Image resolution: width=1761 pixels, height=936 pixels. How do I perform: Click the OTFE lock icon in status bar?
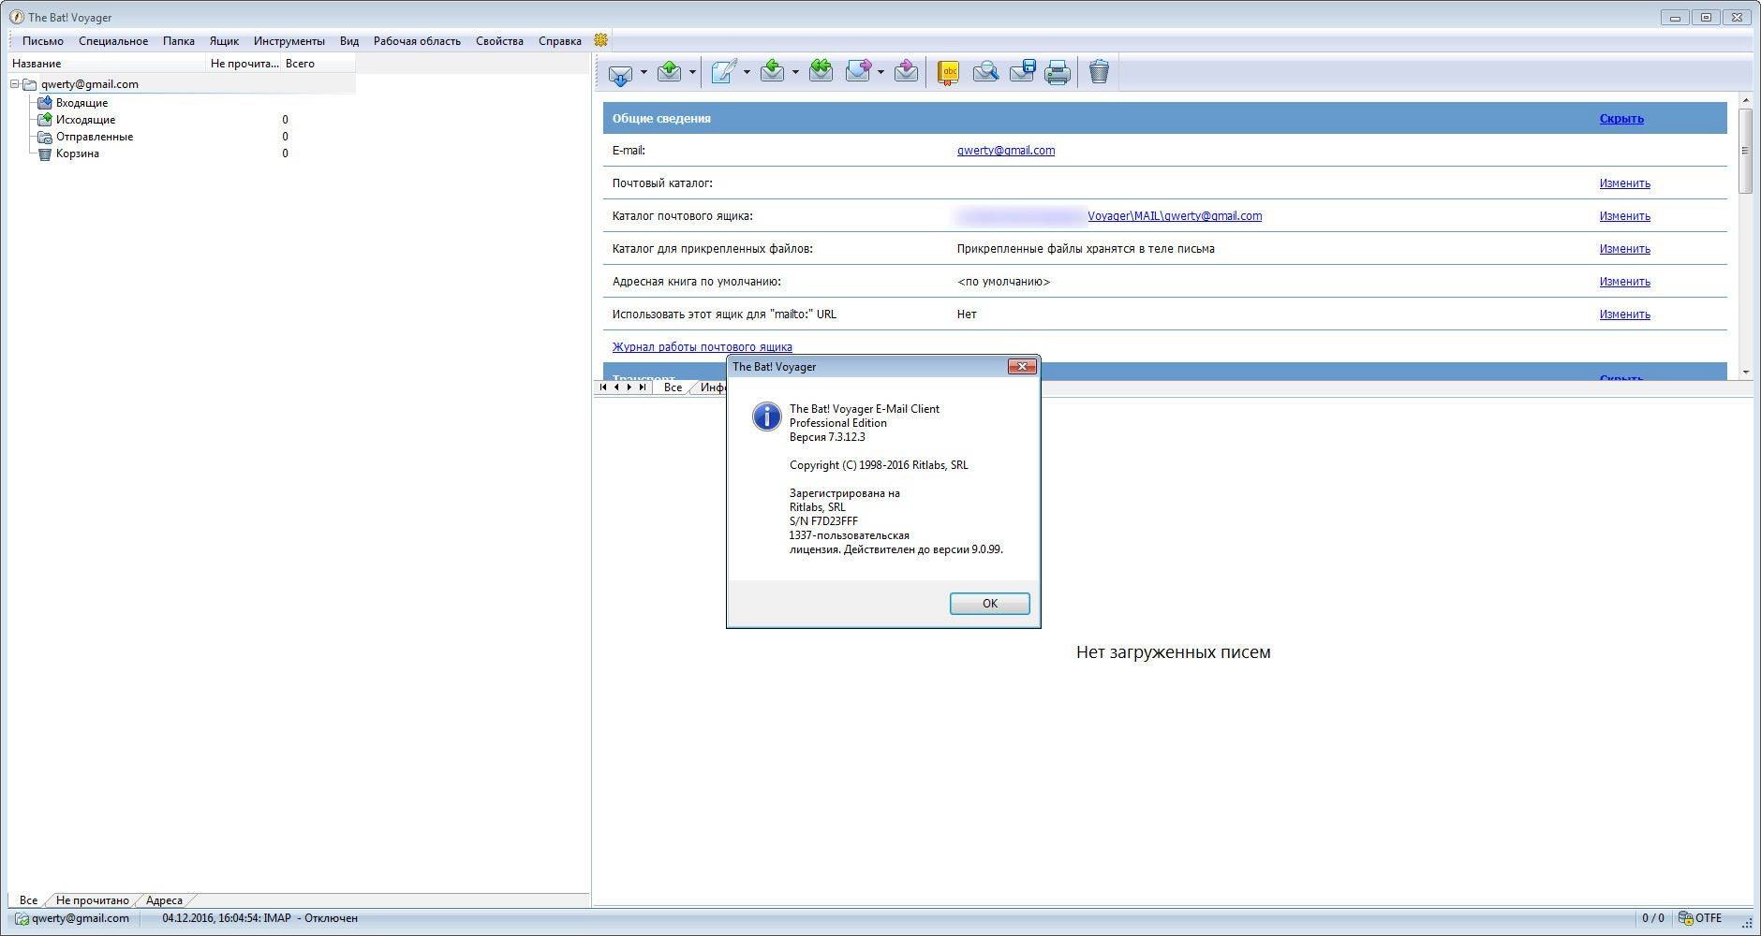[x=1685, y=918]
